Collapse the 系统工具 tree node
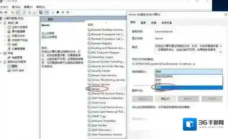 pyautogui.click(x=1, y=23)
